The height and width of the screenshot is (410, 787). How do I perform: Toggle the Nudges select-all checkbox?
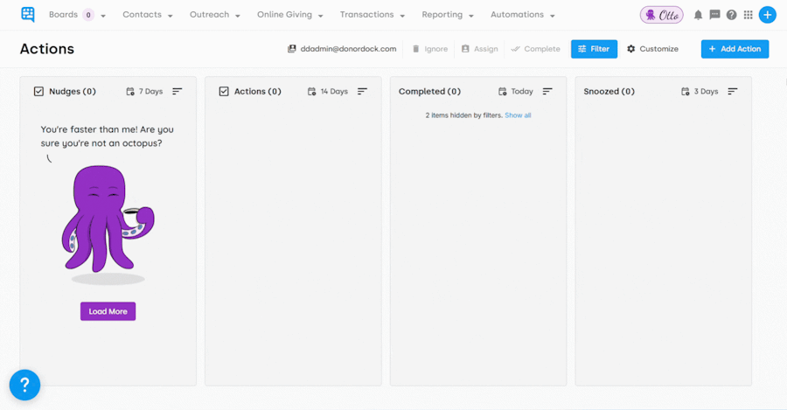coord(38,91)
